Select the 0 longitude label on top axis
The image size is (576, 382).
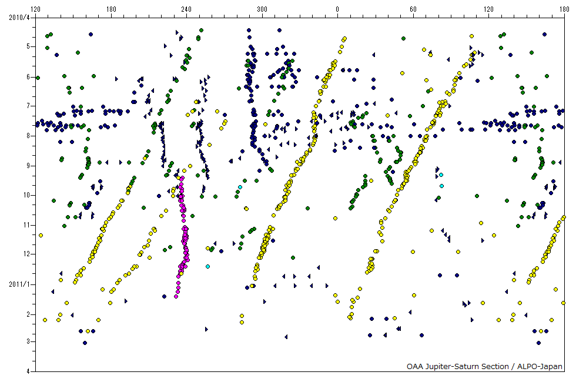pyautogui.click(x=337, y=9)
